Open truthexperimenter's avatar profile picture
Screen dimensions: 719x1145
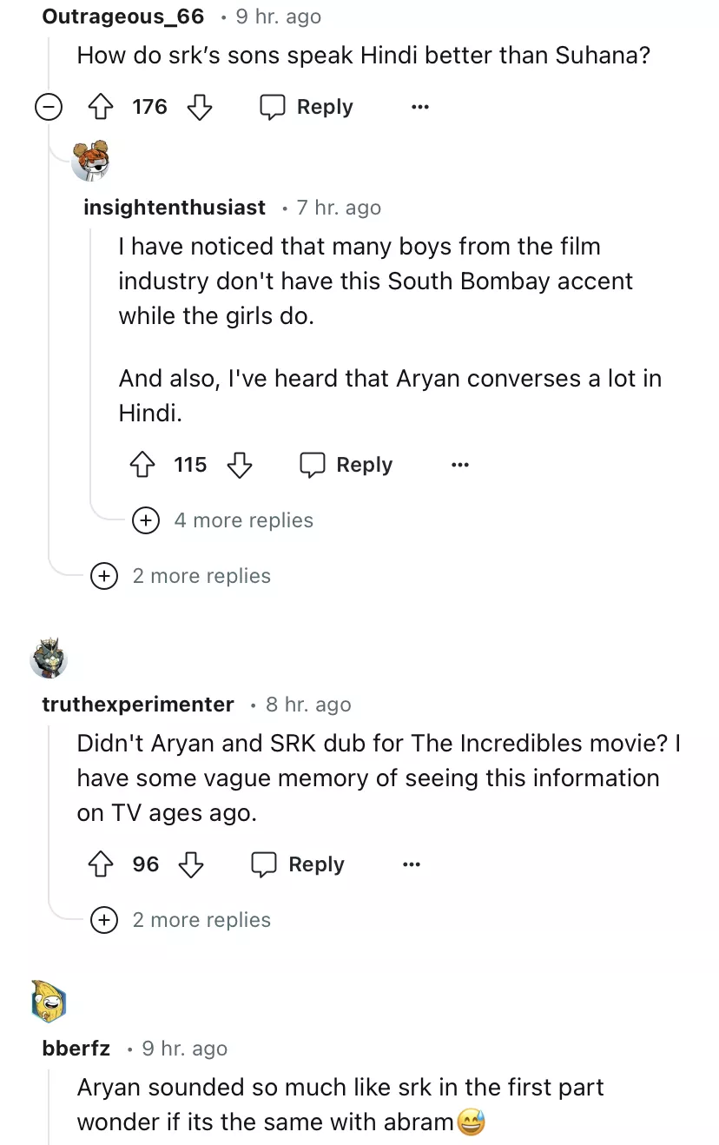click(49, 658)
